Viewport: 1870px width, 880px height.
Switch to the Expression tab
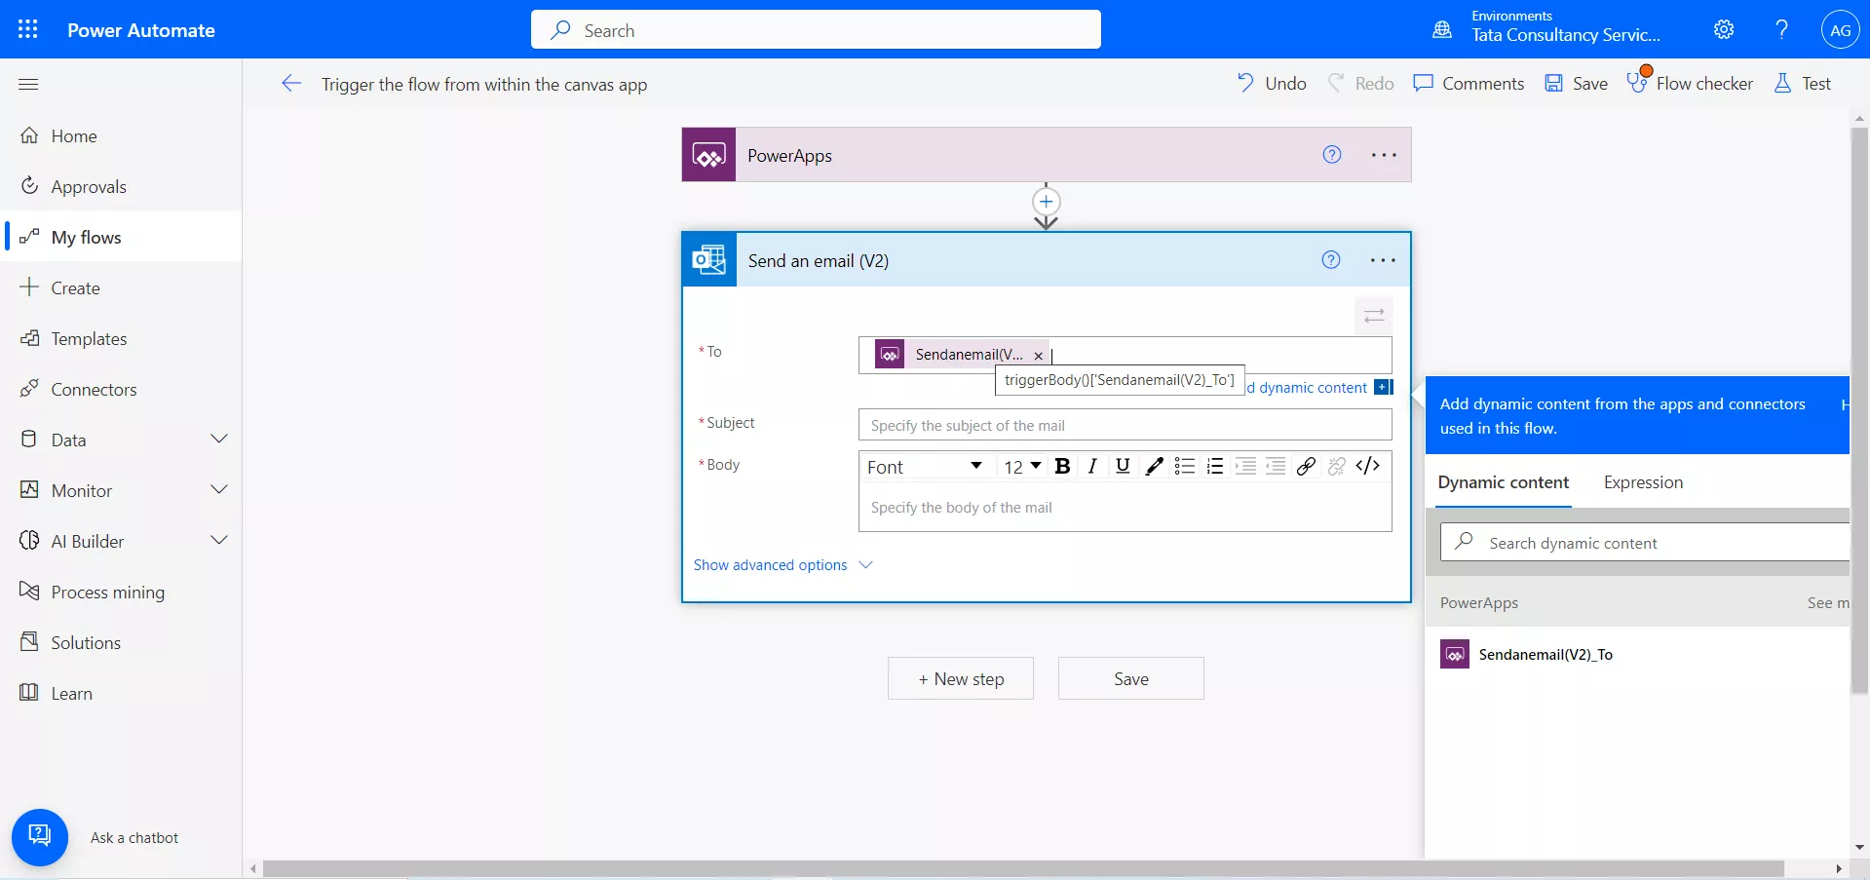(x=1643, y=482)
